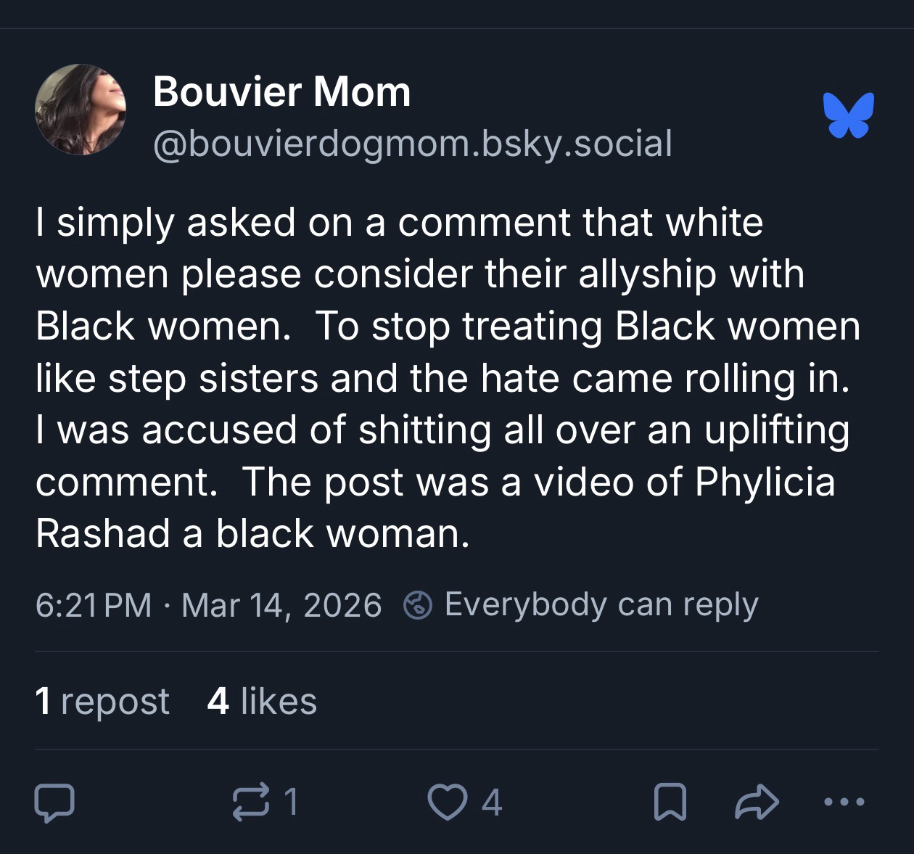
Task: Open the reply speech bubble icon
Action: pos(54,802)
